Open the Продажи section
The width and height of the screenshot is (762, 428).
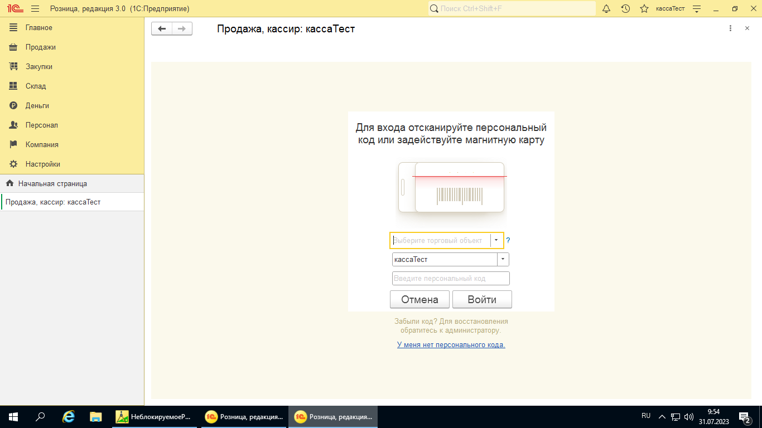(40, 47)
